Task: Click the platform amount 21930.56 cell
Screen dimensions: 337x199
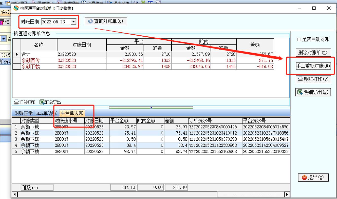Action: click(125, 54)
